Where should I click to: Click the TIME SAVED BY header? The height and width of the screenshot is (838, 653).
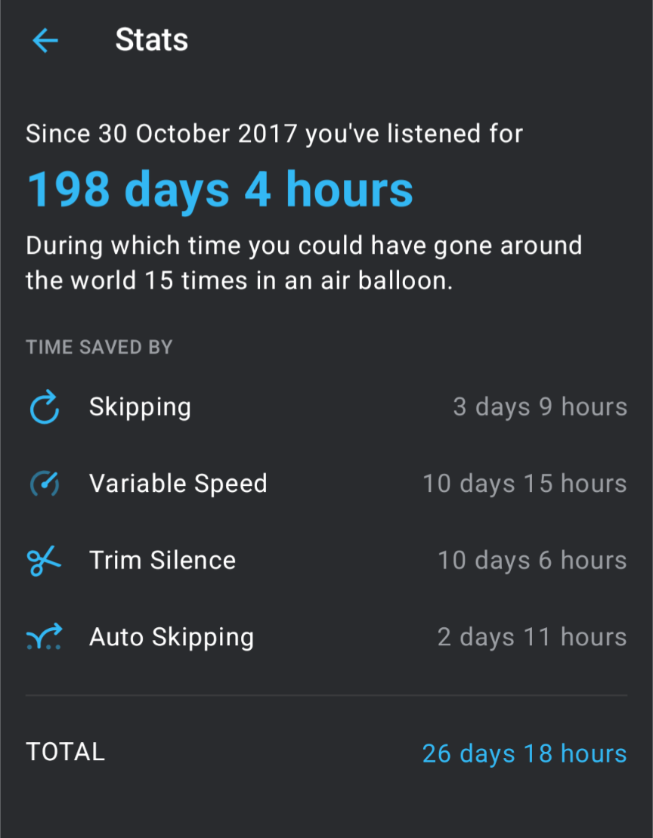tap(99, 348)
